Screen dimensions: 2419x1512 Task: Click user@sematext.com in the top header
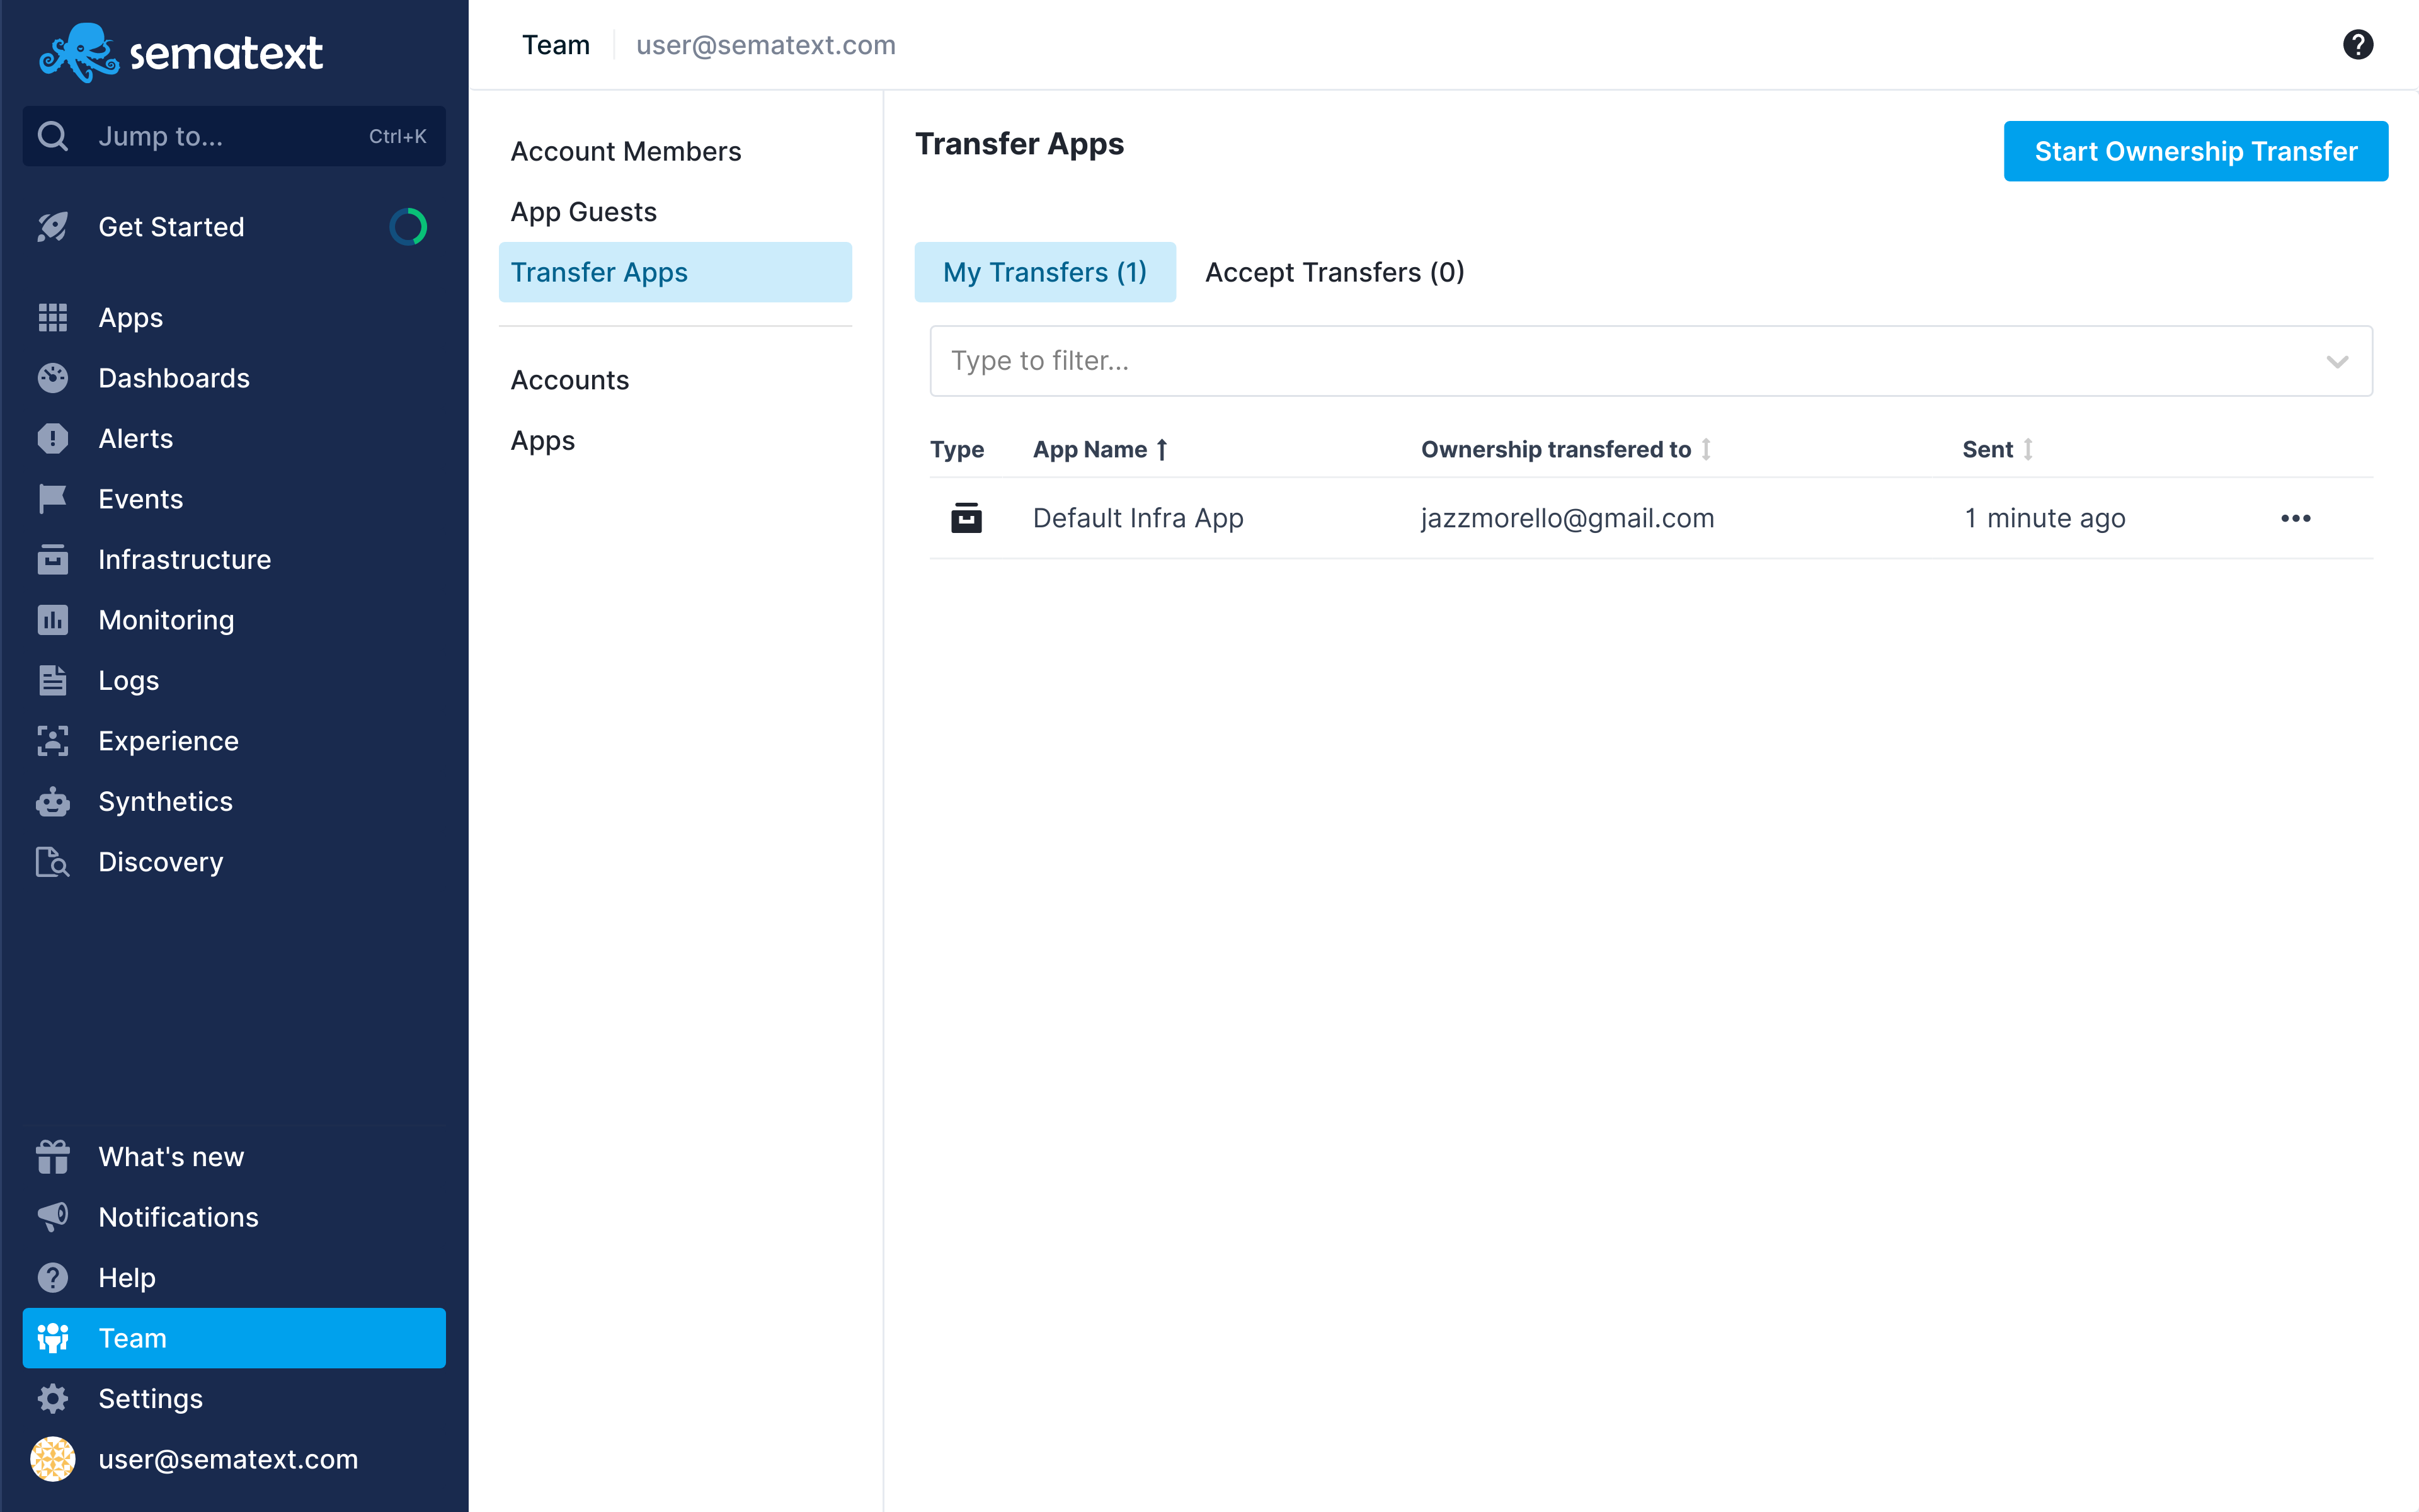(765, 45)
